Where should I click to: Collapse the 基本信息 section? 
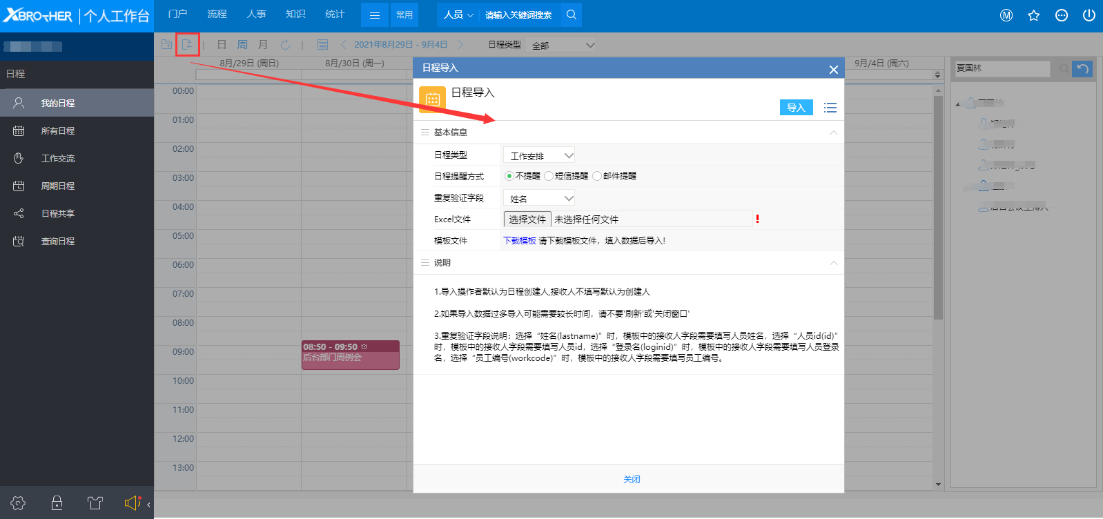833,133
